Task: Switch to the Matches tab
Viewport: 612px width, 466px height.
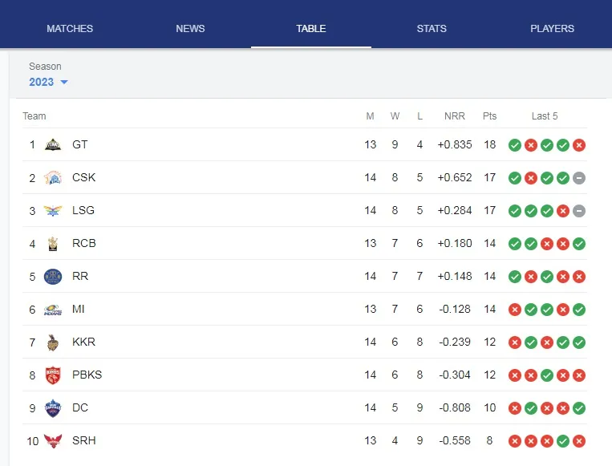Action: (x=70, y=29)
